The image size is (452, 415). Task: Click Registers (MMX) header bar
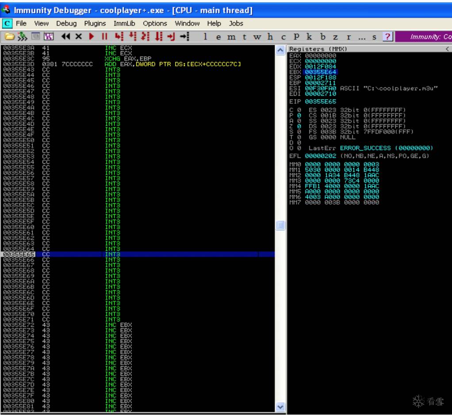pyautogui.click(x=369, y=49)
